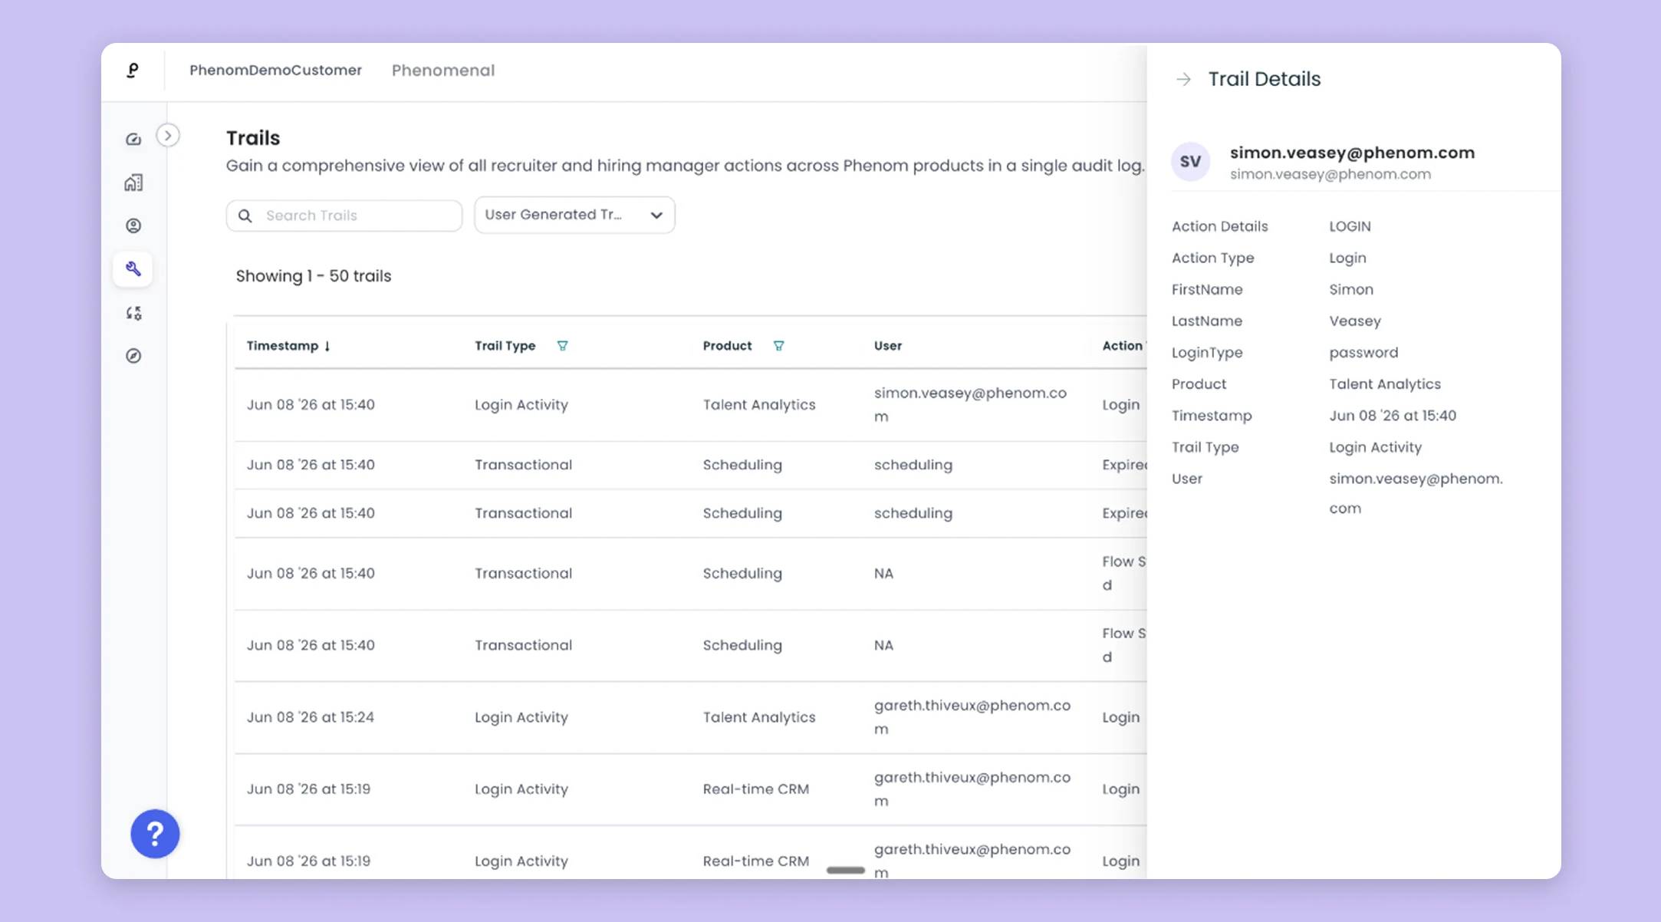Click the LOGIN action details value
This screenshot has width=1661, height=922.
[x=1350, y=226]
